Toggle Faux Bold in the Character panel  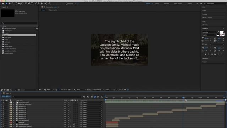click(205, 54)
